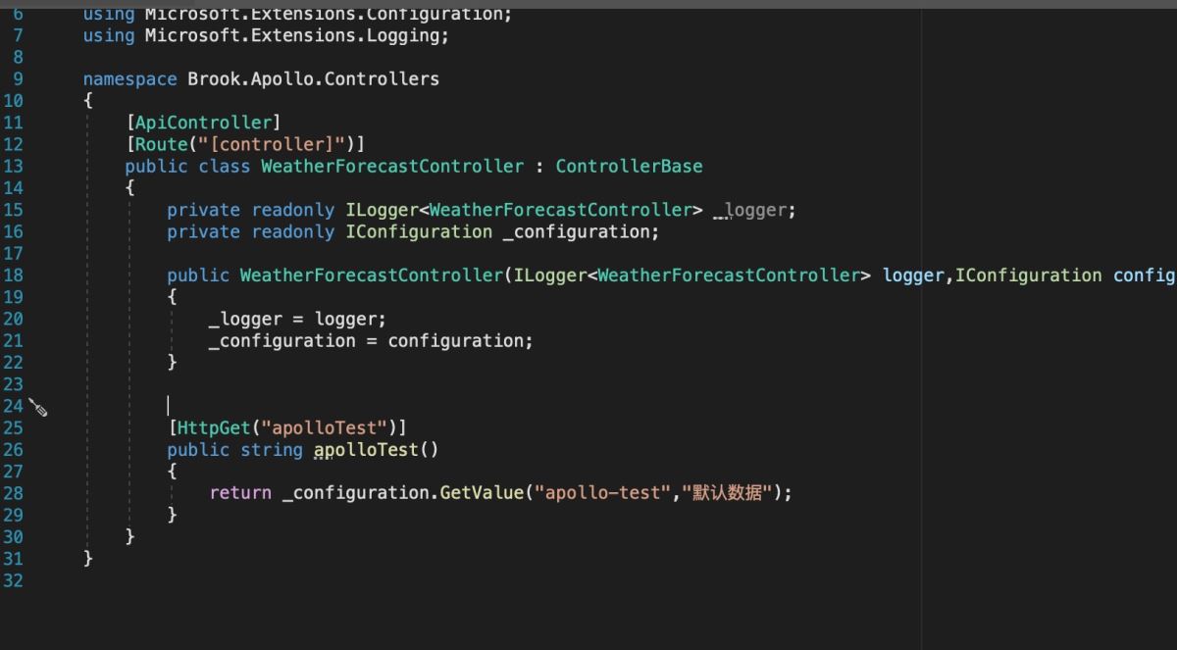Click line number 25 in gutter
Viewport: 1177px width, 650px height.
coord(14,427)
